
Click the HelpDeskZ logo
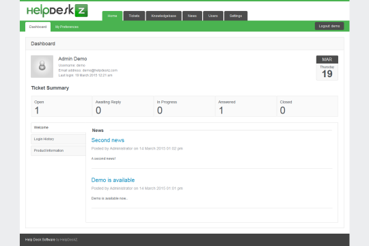[x=57, y=11]
